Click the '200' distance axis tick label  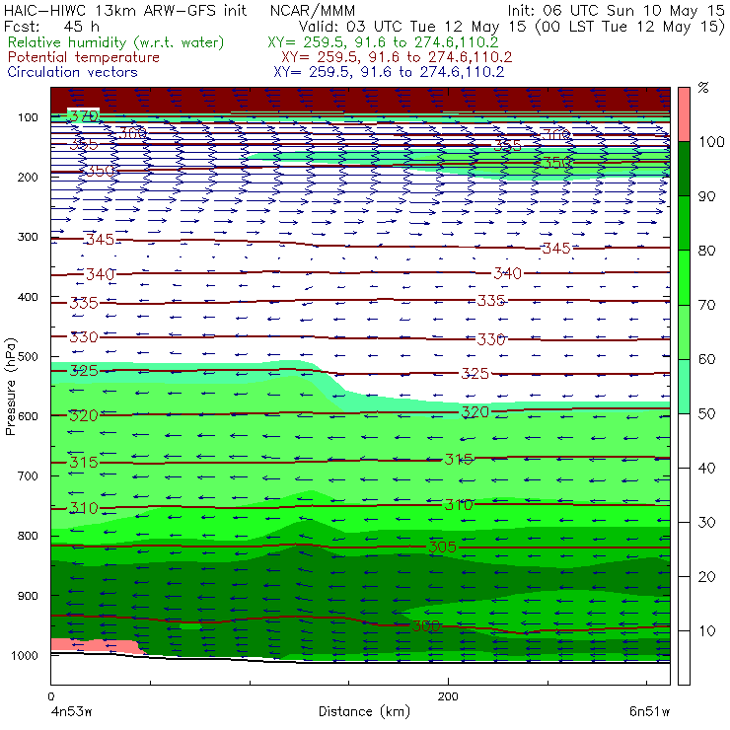tap(448, 696)
